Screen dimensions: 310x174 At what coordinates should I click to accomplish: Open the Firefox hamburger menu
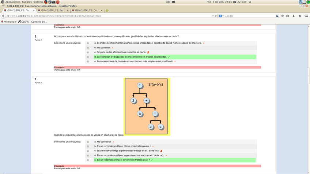tap(306, 16)
